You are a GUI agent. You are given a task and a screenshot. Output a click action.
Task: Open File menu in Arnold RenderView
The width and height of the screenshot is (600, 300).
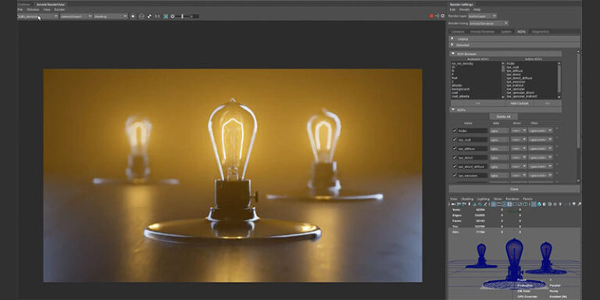pyautogui.click(x=20, y=9)
